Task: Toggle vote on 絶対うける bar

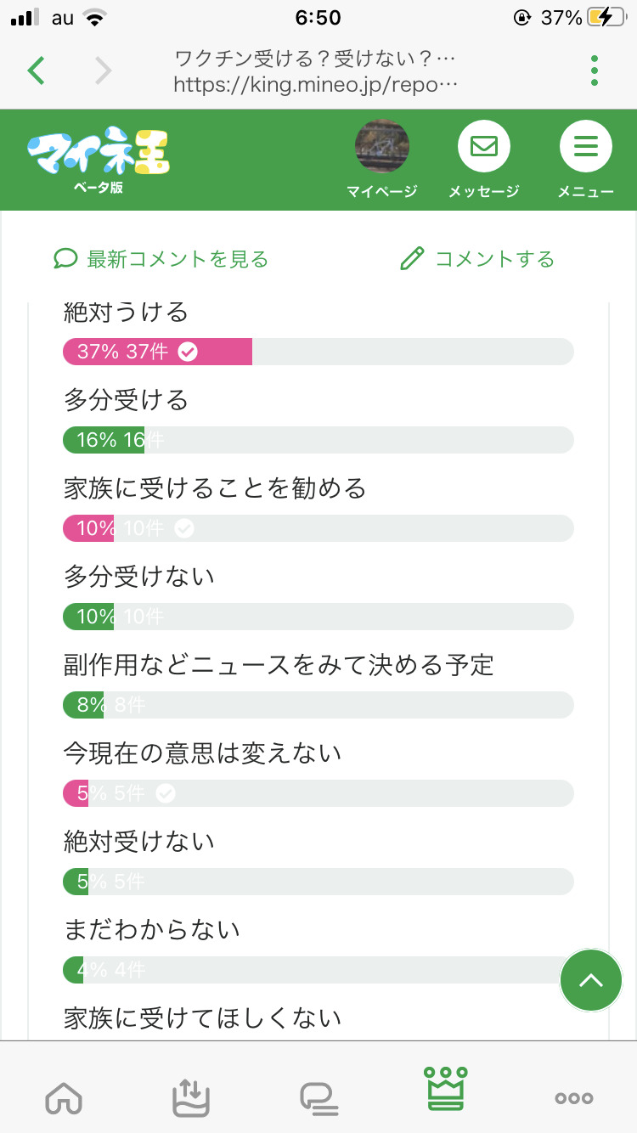Action: pos(318,352)
